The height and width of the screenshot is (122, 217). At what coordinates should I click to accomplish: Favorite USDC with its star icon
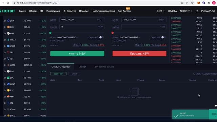(x=5, y=46)
